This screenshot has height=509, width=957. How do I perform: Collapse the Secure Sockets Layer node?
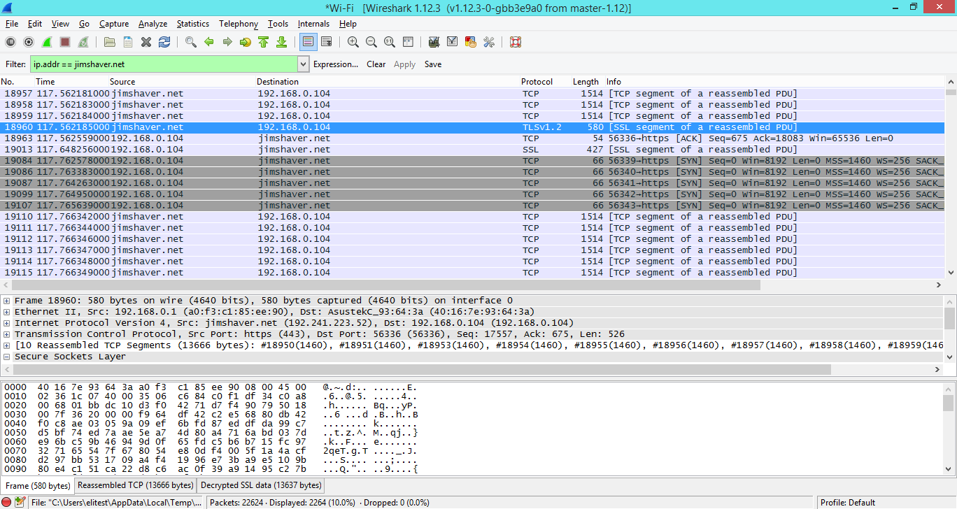pos(7,356)
